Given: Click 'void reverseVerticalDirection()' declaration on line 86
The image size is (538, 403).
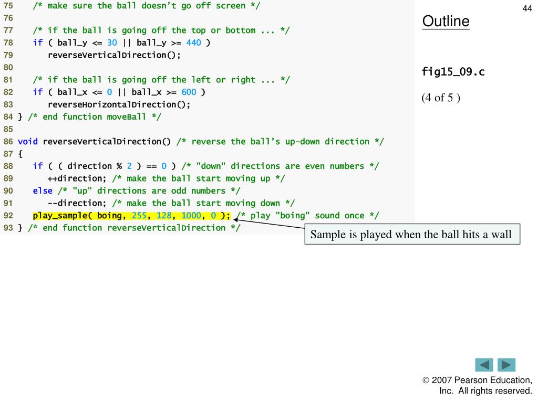Looking at the screenshot, I should pyautogui.click(x=94, y=142).
